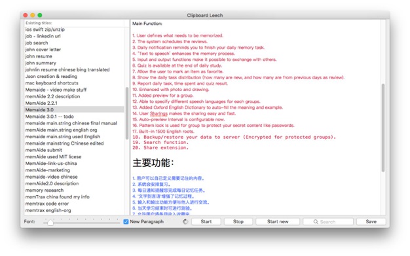Save the current clipboard entry
The height and width of the screenshot is (256, 410).
tap(371, 222)
